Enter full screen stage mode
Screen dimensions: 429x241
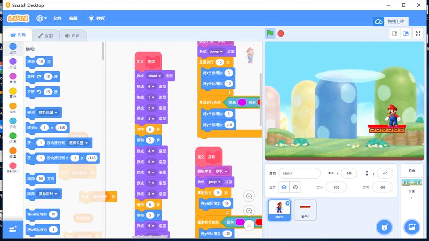tap(418, 34)
